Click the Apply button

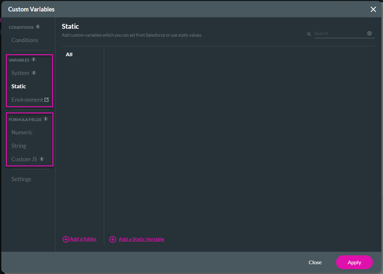pyautogui.click(x=354, y=262)
